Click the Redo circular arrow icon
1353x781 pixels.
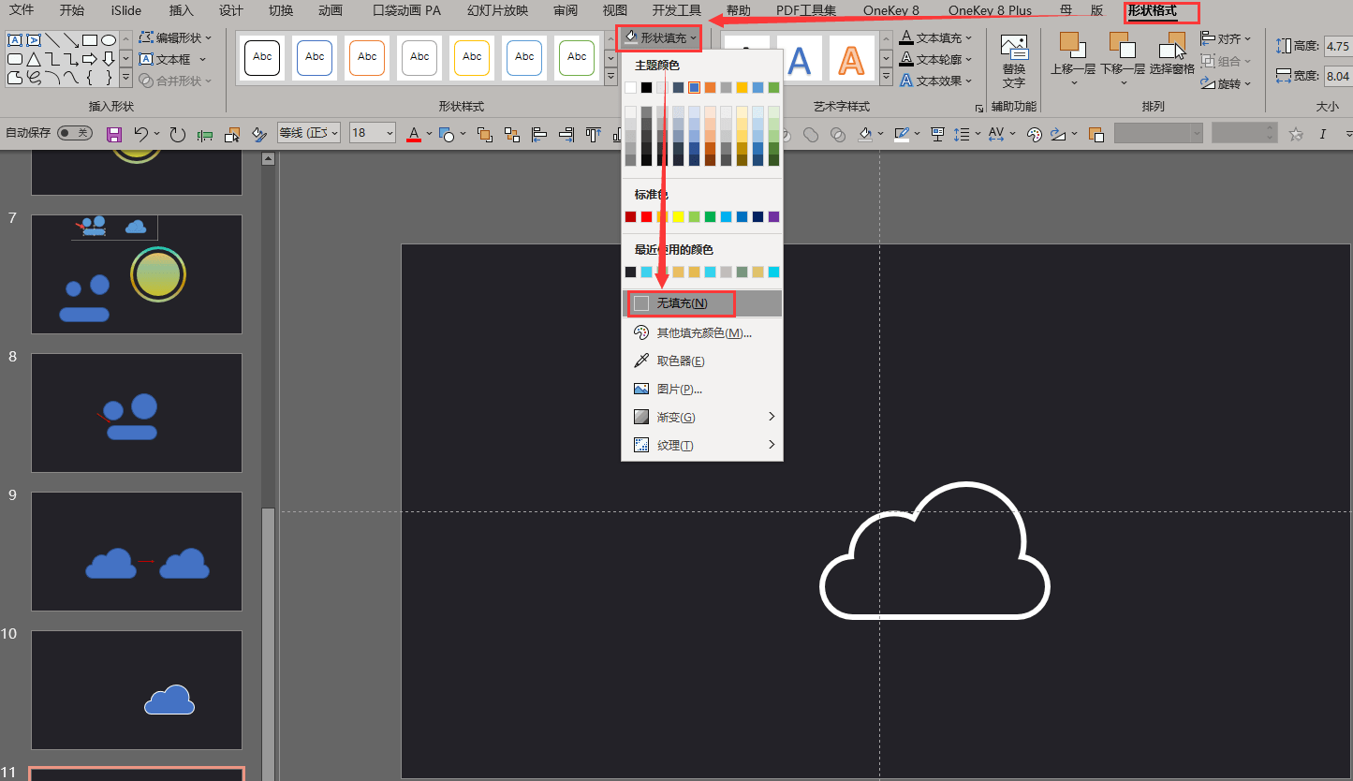pyautogui.click(x=177, y=134)
